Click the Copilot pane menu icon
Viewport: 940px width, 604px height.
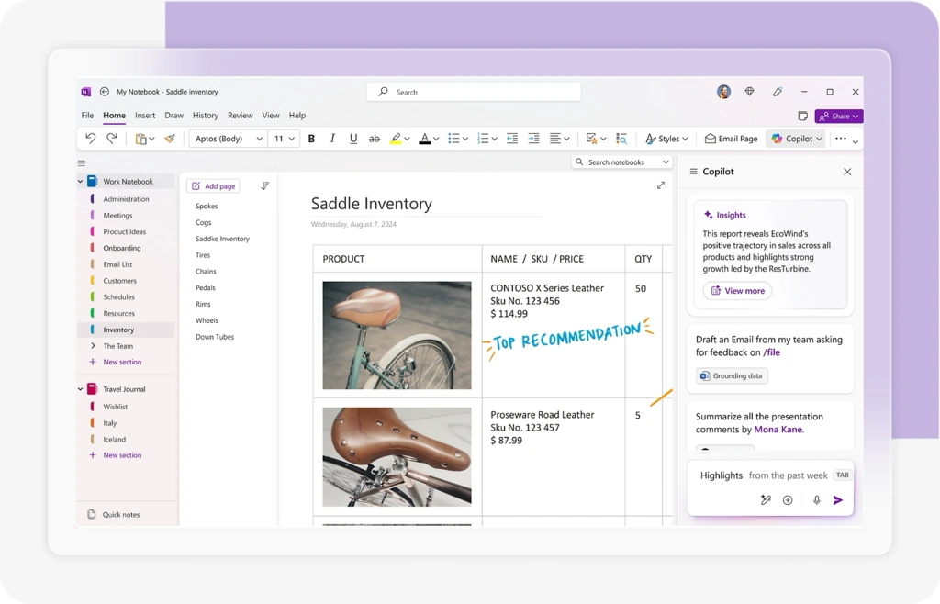[693, 172]
